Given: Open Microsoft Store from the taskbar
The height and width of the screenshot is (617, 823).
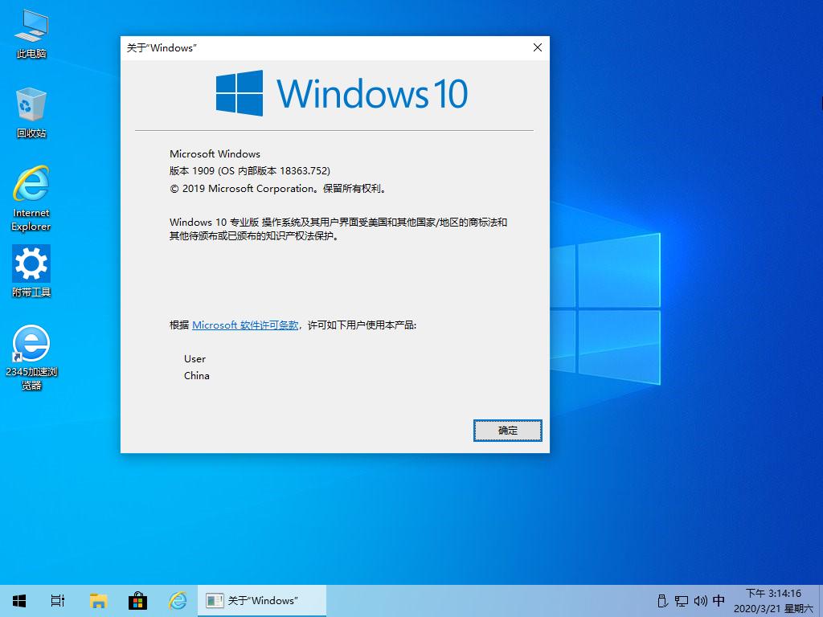Looking at the screenshot, I should [x=137, y=601].
